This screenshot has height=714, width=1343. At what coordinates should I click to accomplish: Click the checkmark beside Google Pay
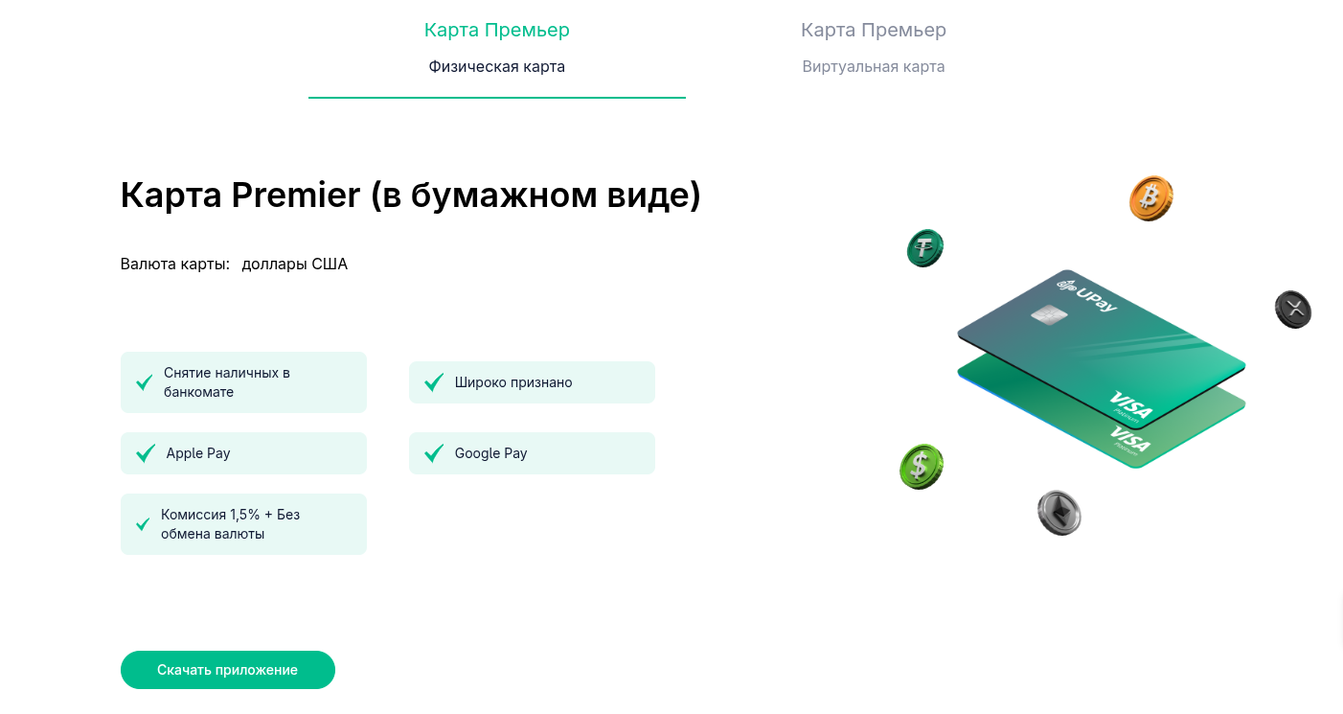coord(434,453)
